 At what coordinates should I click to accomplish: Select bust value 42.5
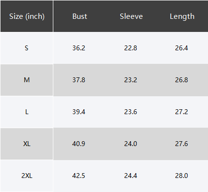(79, 176)
